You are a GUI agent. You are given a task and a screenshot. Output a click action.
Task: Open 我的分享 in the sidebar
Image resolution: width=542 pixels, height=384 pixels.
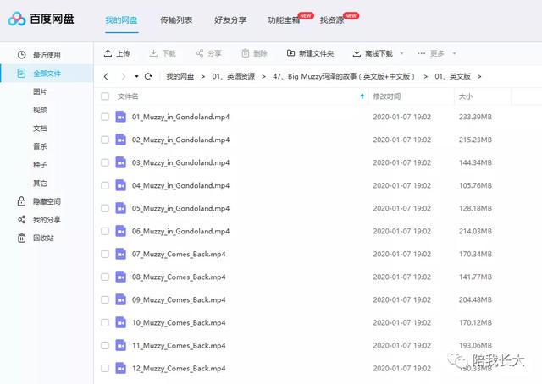click(x=47, y=220)
